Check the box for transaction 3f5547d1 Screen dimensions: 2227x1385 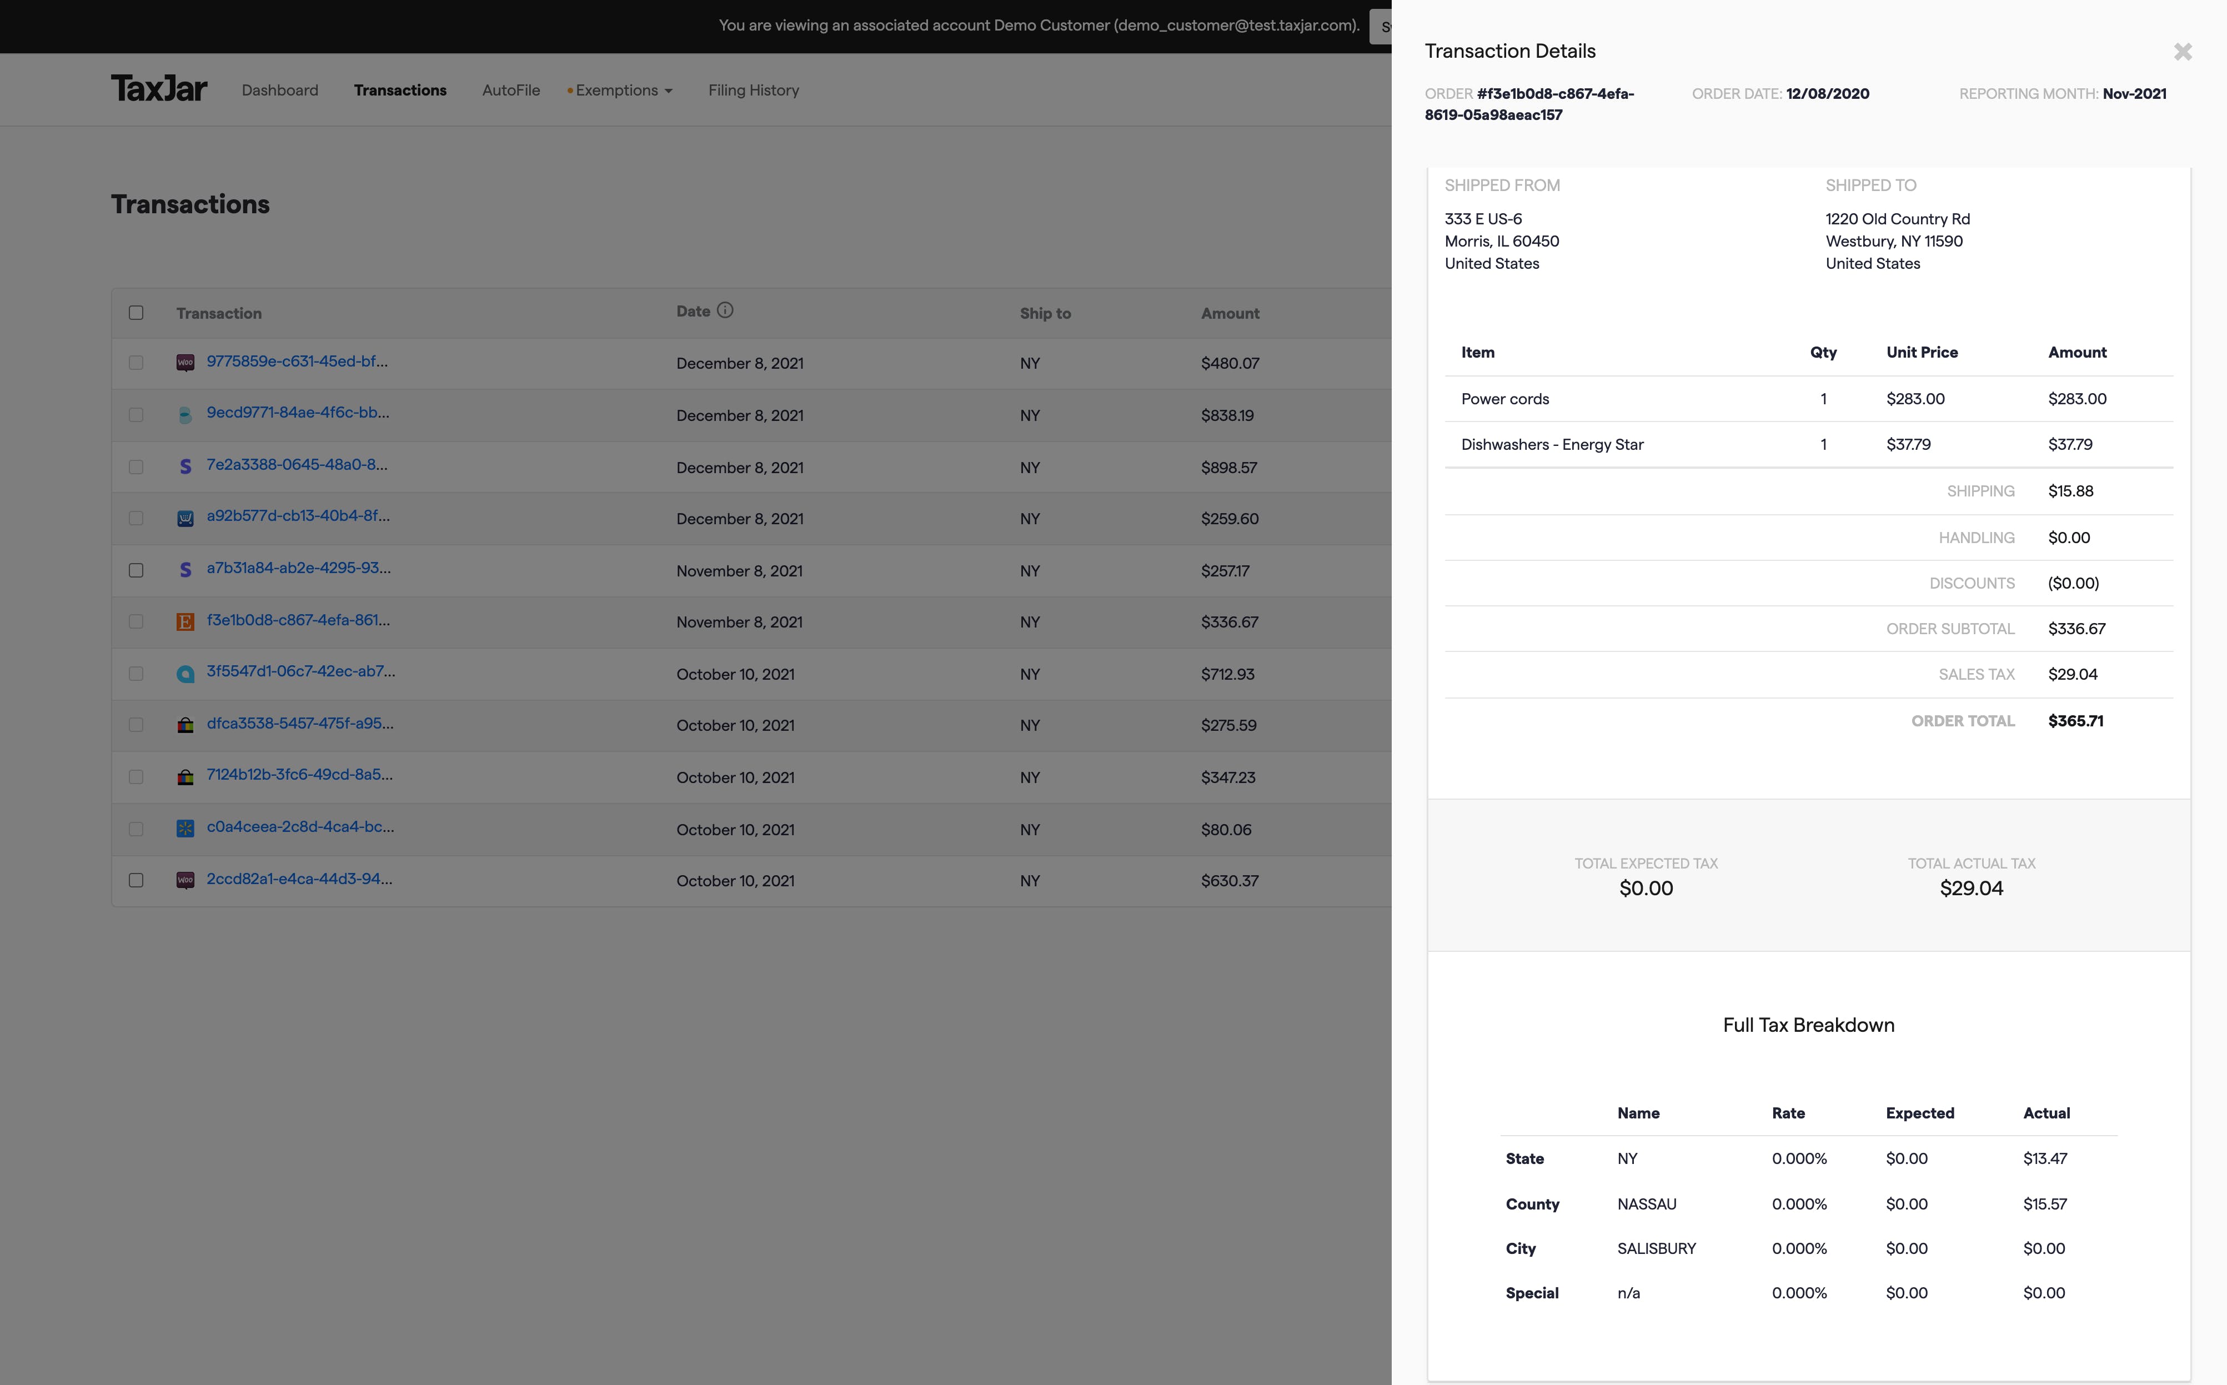click(x=136, y=674)
